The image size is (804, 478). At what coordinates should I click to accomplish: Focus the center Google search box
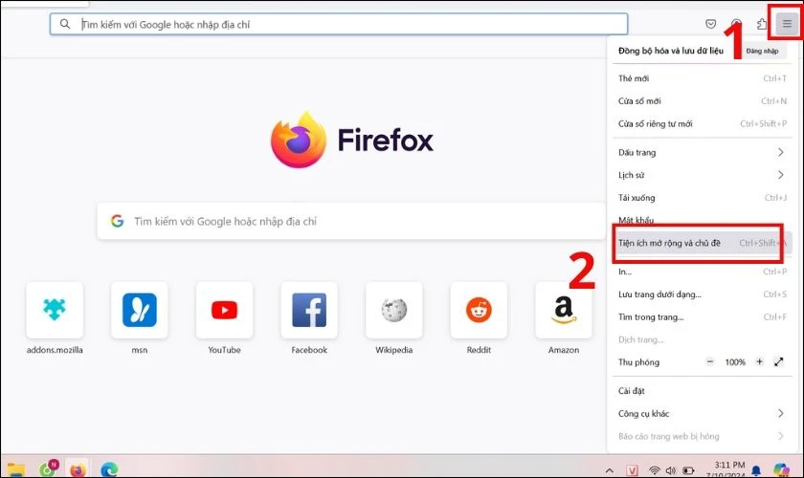351,221
